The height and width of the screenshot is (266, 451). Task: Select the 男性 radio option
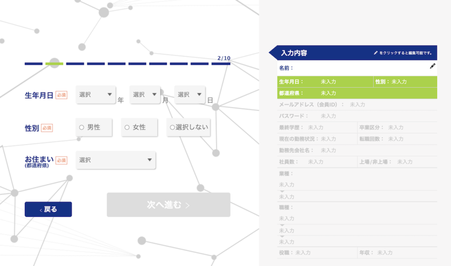coord(94,127)
